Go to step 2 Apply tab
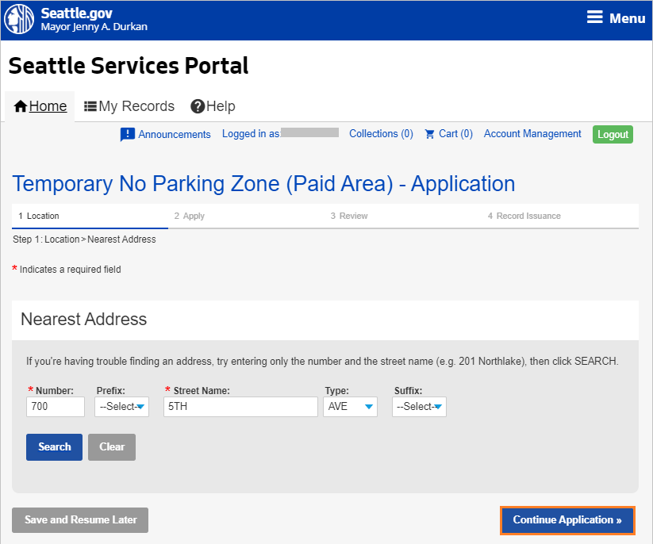This screenshot has height=544, width=653. (190, 216)
